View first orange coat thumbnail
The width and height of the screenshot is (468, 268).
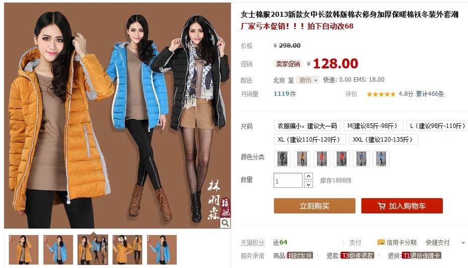[24, 249]
